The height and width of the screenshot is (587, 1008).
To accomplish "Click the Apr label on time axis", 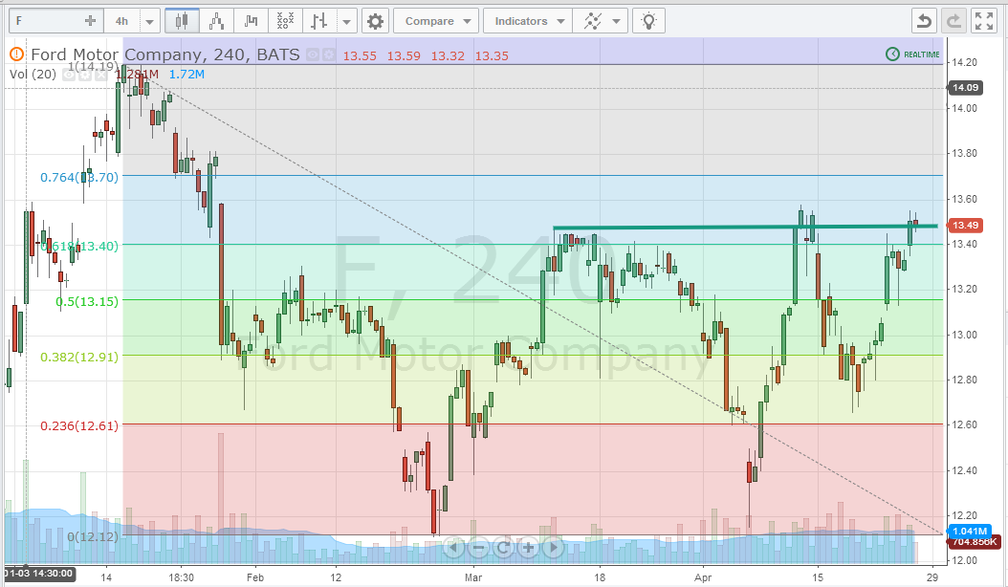I will click(703, 577).
